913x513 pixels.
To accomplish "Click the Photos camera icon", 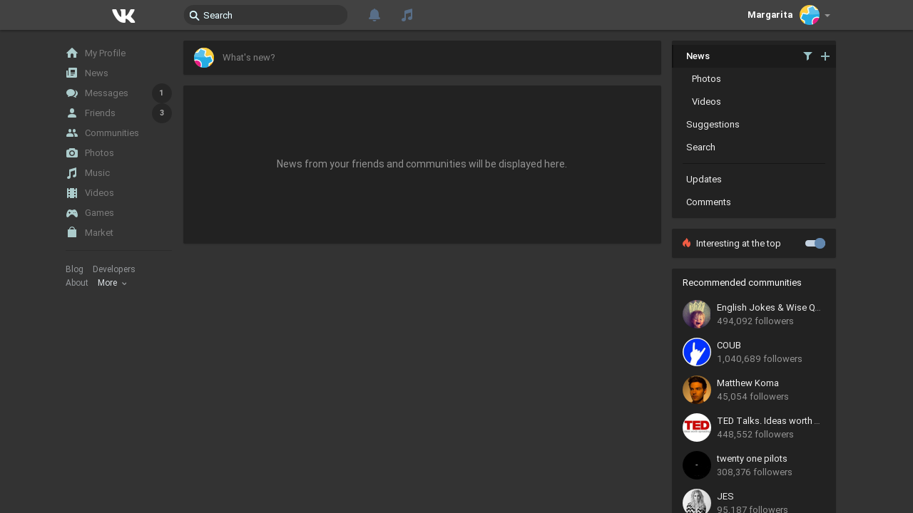I will 72,152.
